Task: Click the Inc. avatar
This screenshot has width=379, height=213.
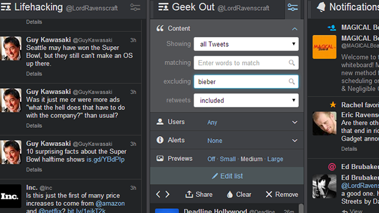Action: [x=11, y=196]
